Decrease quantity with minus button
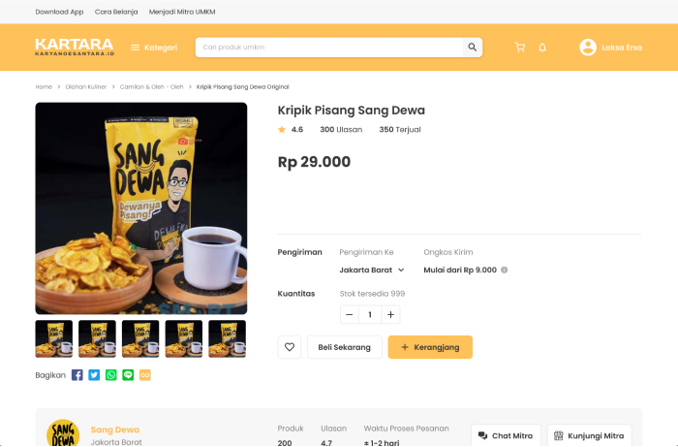Viewport: 678px width, 447px height. click(350, 314)
